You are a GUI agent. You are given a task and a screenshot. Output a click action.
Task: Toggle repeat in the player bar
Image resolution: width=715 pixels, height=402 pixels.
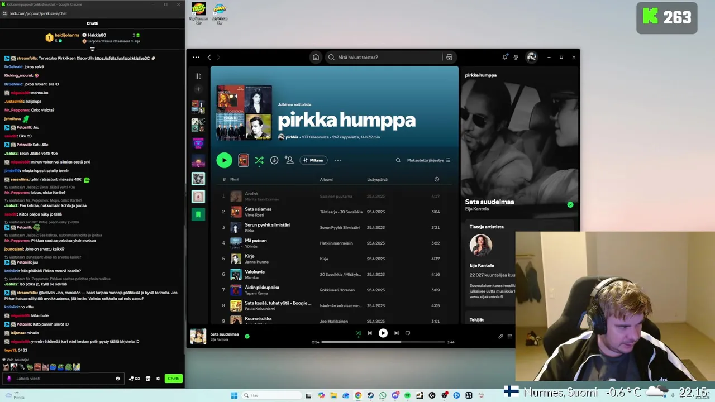tap(408, 333)
